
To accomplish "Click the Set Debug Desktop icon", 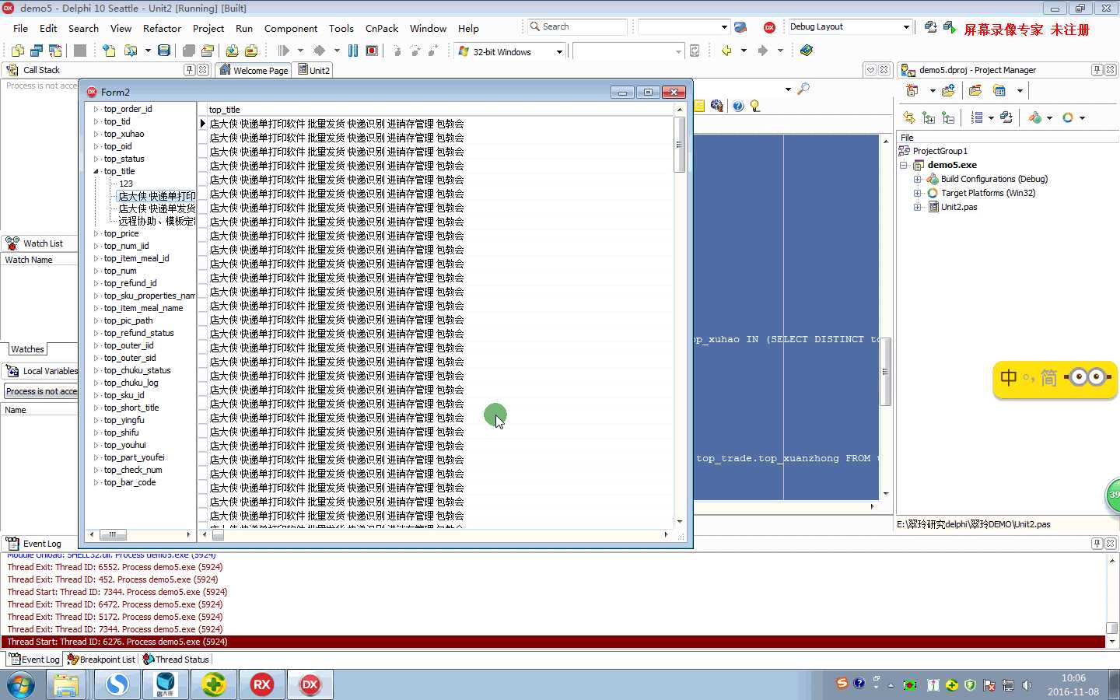I will [x=950, y=27].
